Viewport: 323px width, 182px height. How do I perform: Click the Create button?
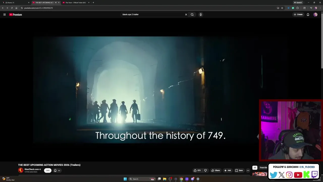coord(298,14)
